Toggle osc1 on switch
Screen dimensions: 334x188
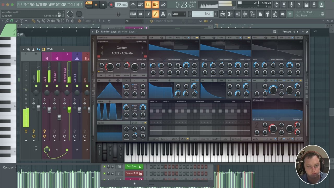pyautogui.click(x=195, y=38)
